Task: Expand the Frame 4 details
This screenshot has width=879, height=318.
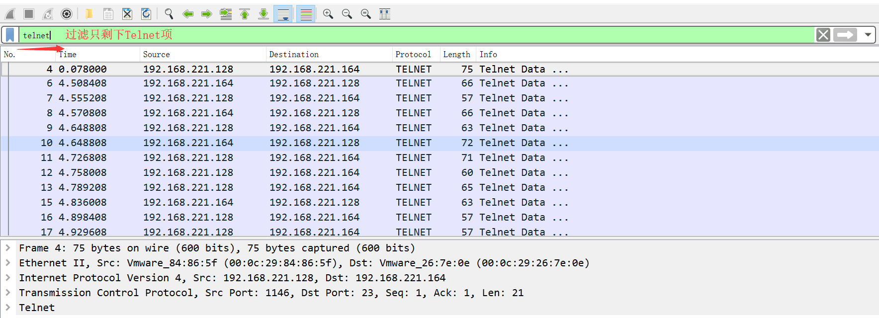Action: click(8, 247)
